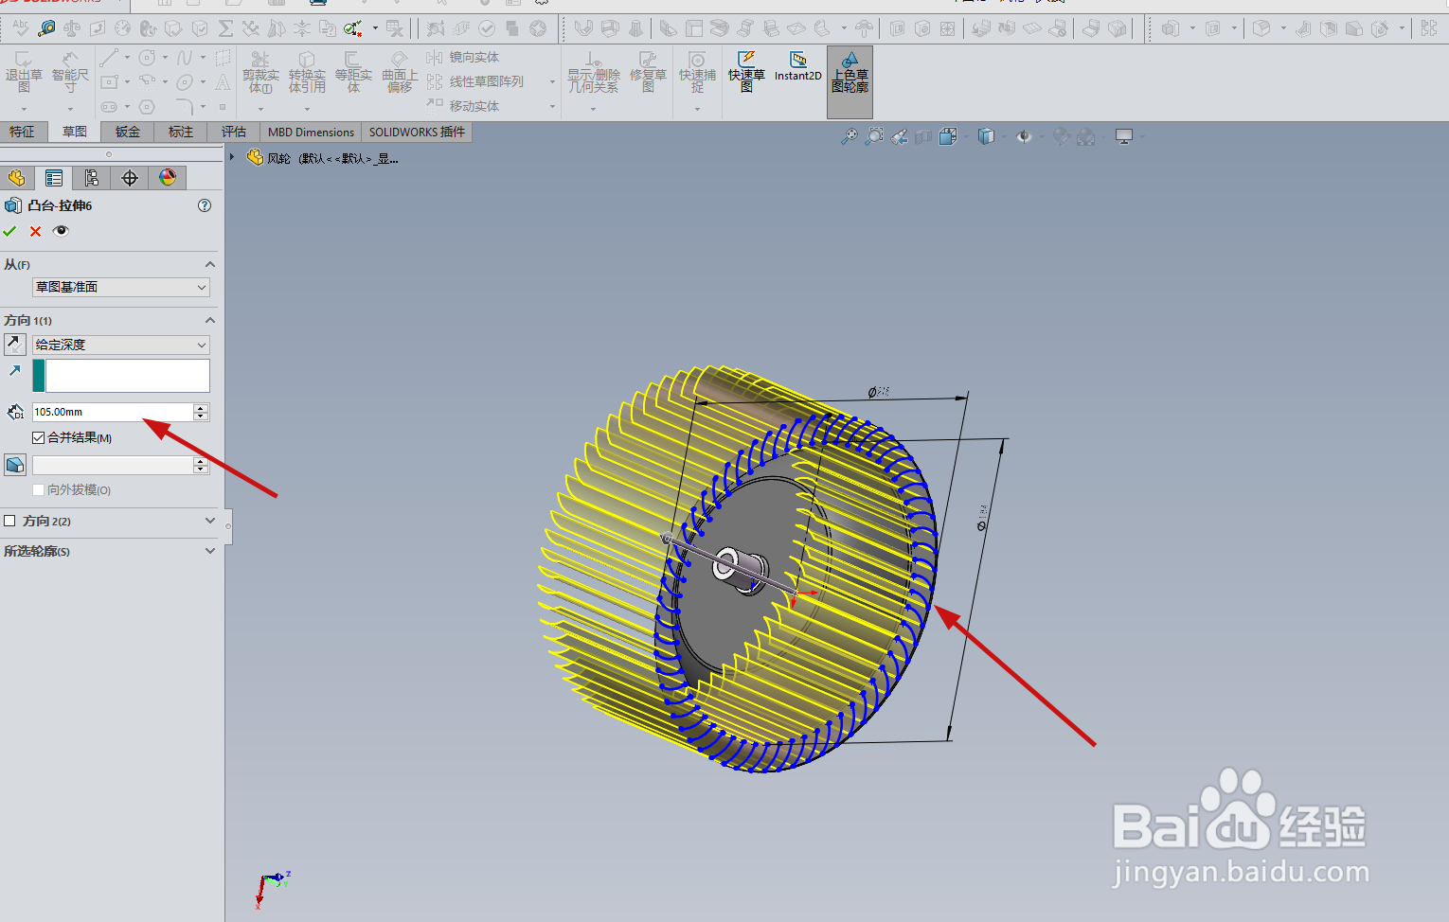Open the PropertyManager tab
Image resolution: width=1449 pixels, height=922 pixels.
(54, 178)
